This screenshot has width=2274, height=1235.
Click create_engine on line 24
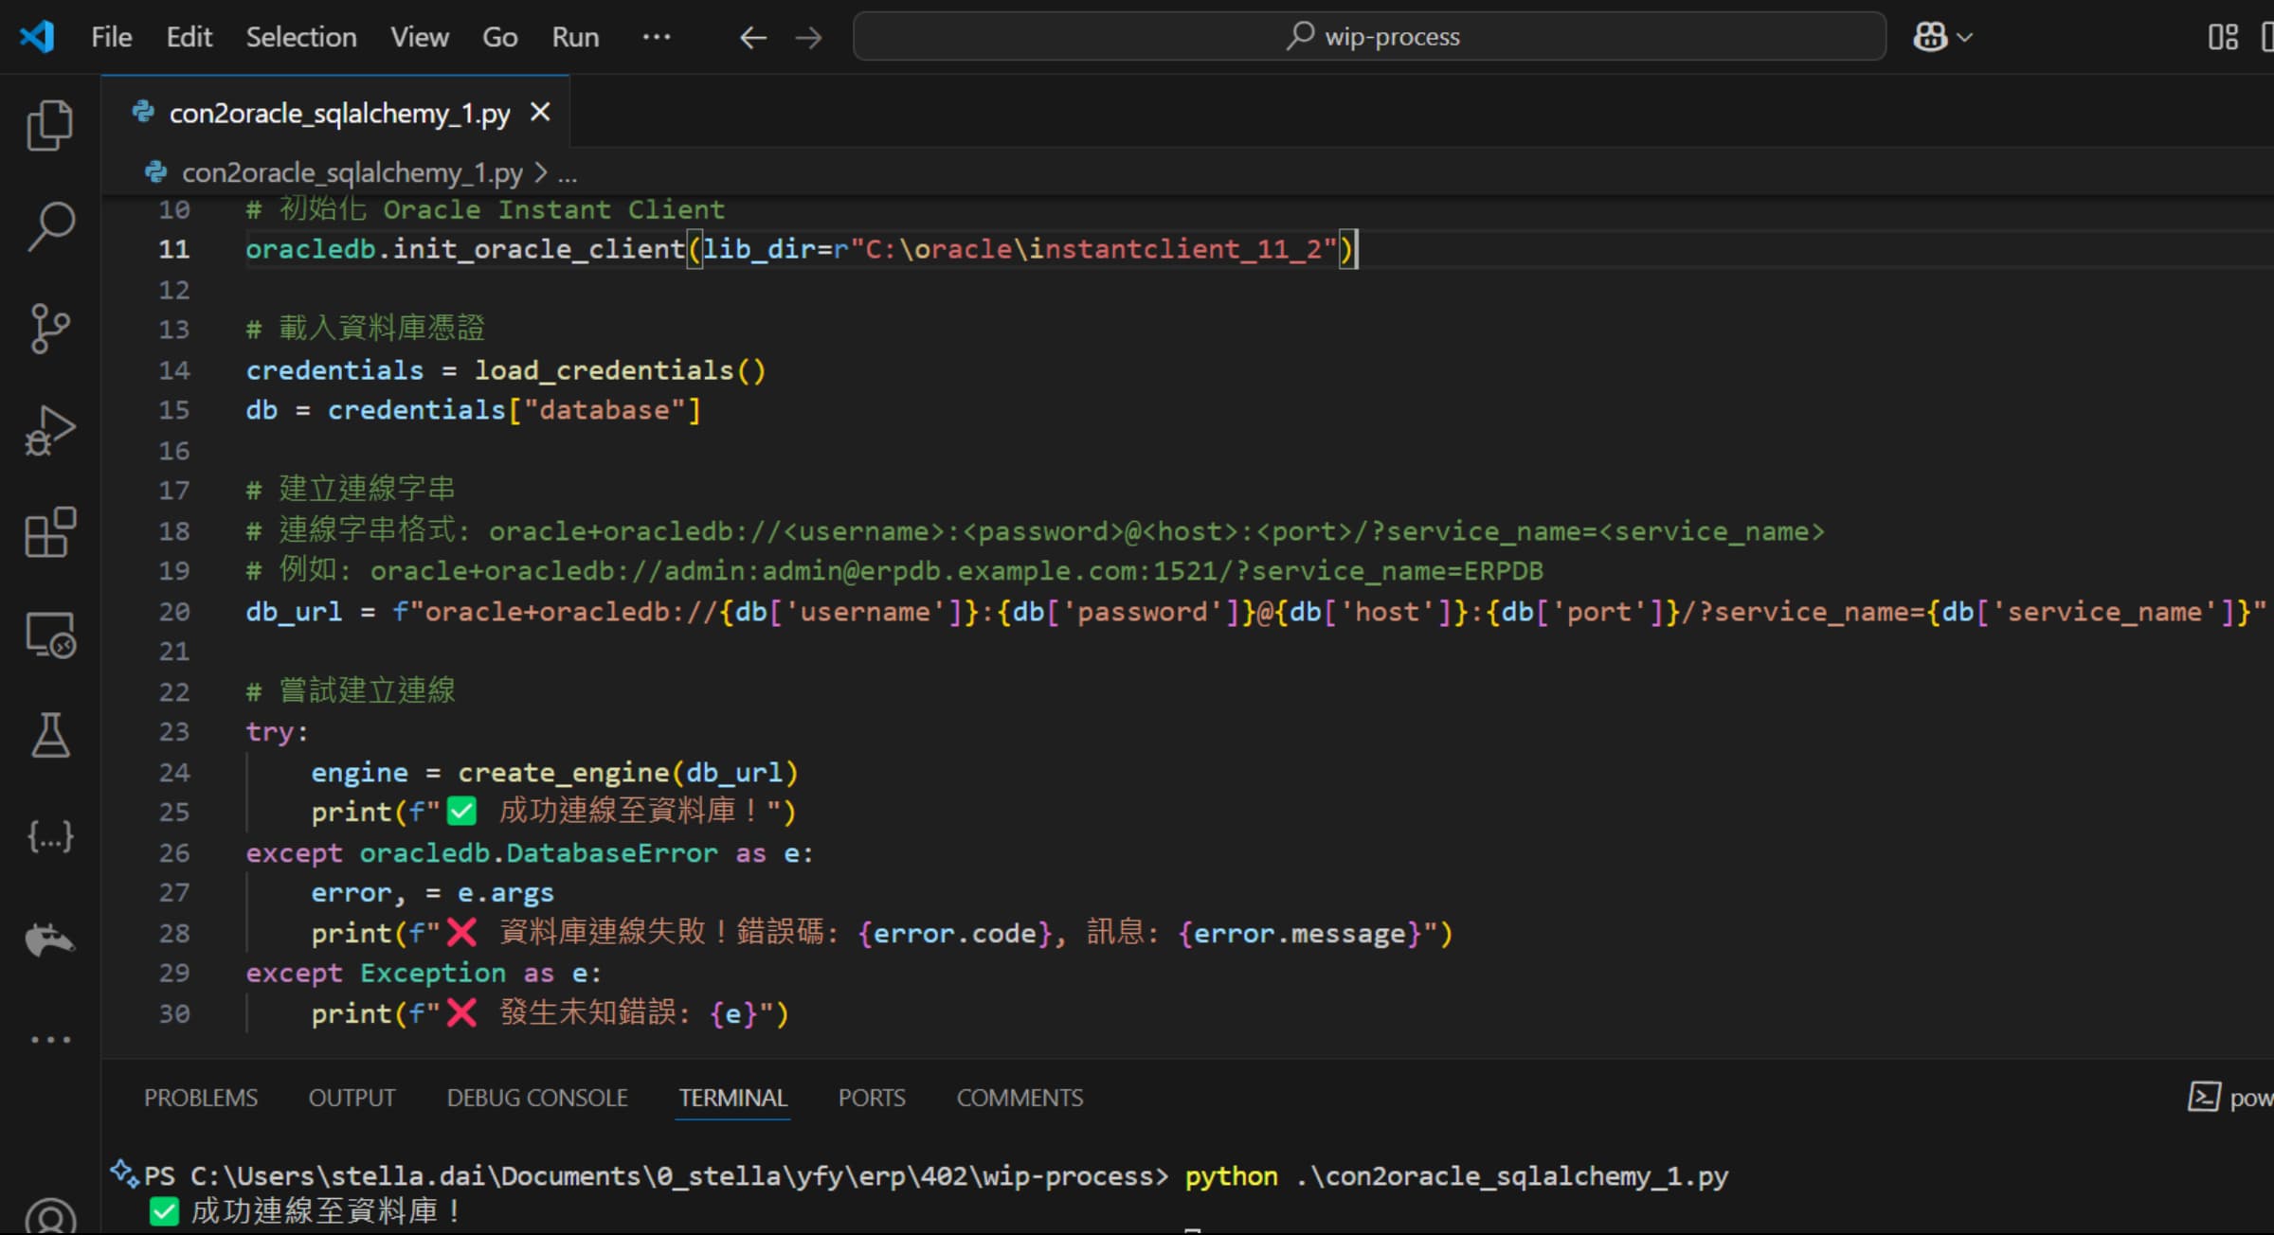(565, 773)
